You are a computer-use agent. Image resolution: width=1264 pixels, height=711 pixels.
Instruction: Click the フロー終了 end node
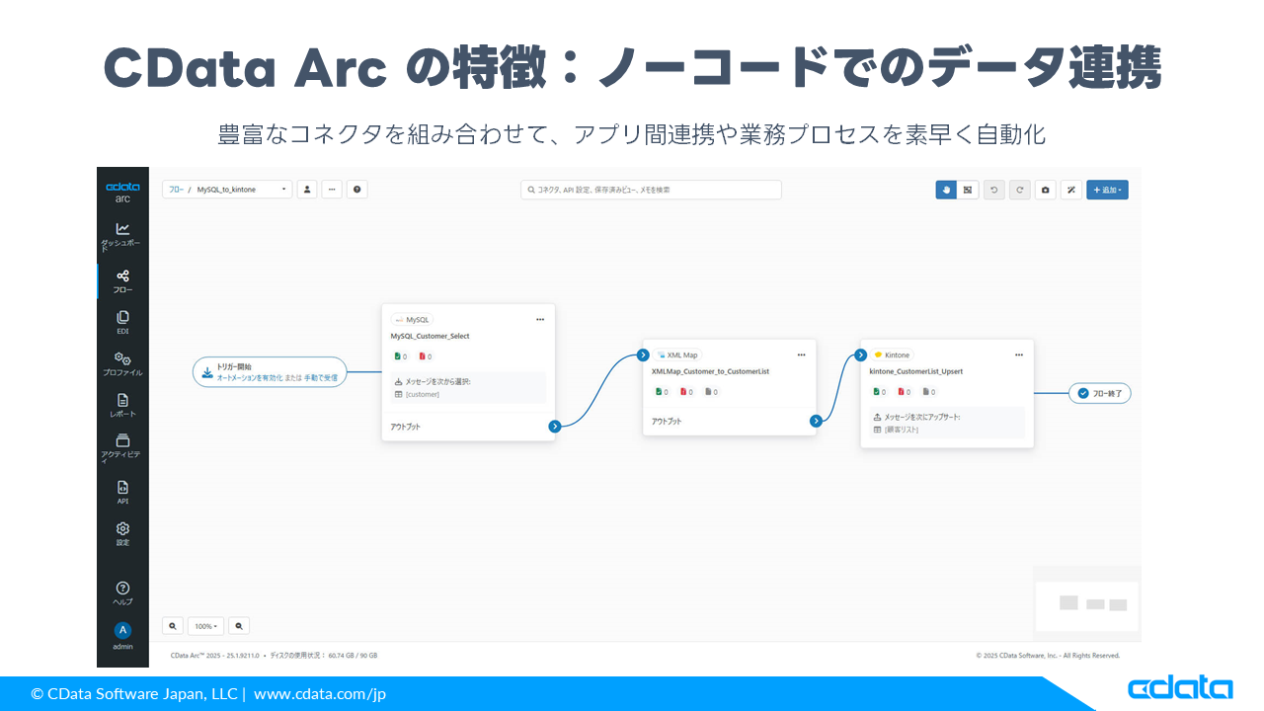pyautogui.click(x=1100, y=393)
